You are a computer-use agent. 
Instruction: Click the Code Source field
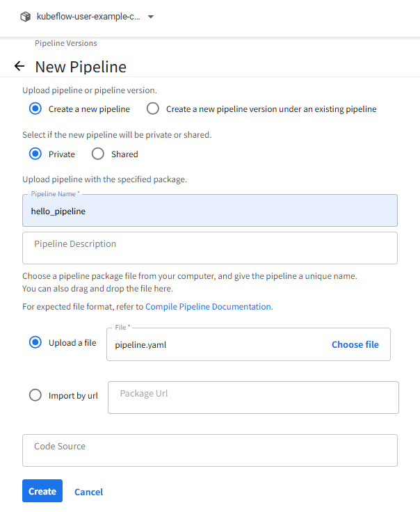(209, 450)
